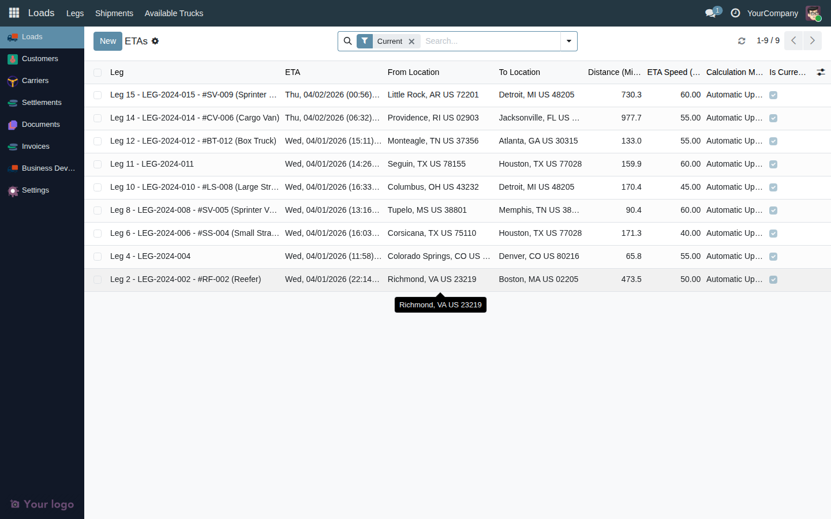Click inside the Search input field

point(491,41)
